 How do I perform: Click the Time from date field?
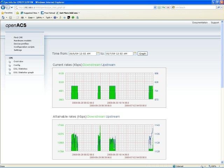click(x=83, y=54)
